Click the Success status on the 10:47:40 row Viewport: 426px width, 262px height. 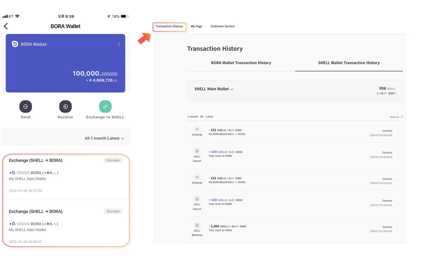click(387, 227)
